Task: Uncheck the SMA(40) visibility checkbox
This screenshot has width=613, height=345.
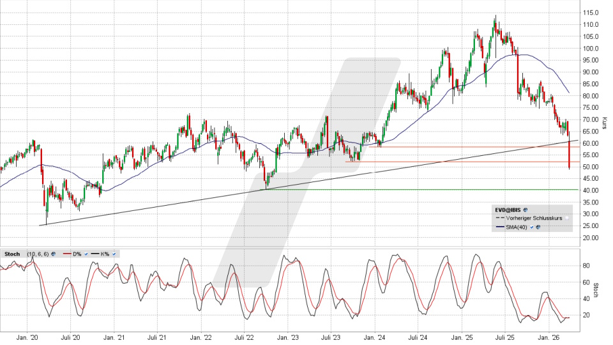Action: coord(532,227)
